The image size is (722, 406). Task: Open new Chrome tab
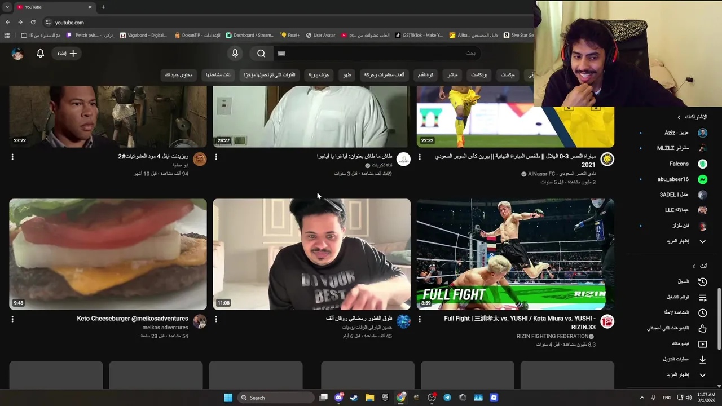[x=103, y=7]
